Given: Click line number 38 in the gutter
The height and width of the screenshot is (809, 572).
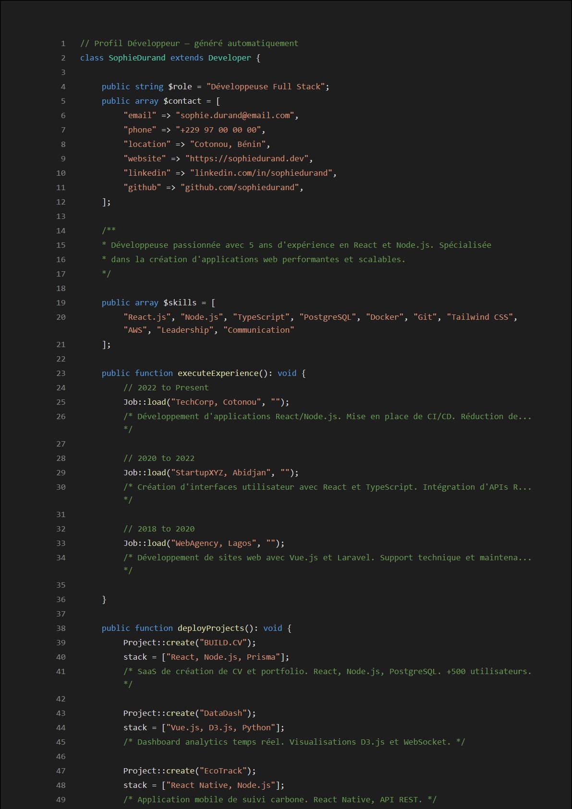Looking at the screenshot, I should click(61, 628).
